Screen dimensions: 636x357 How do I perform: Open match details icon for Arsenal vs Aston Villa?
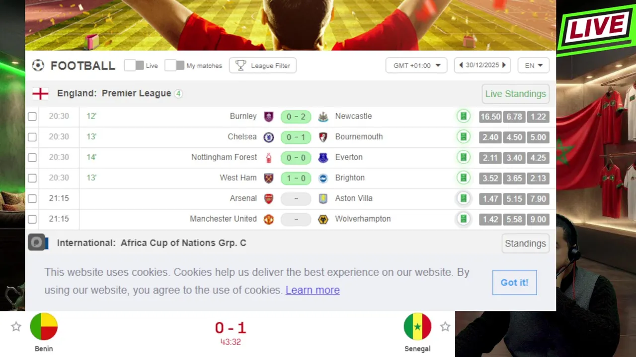tap(463, 198)
